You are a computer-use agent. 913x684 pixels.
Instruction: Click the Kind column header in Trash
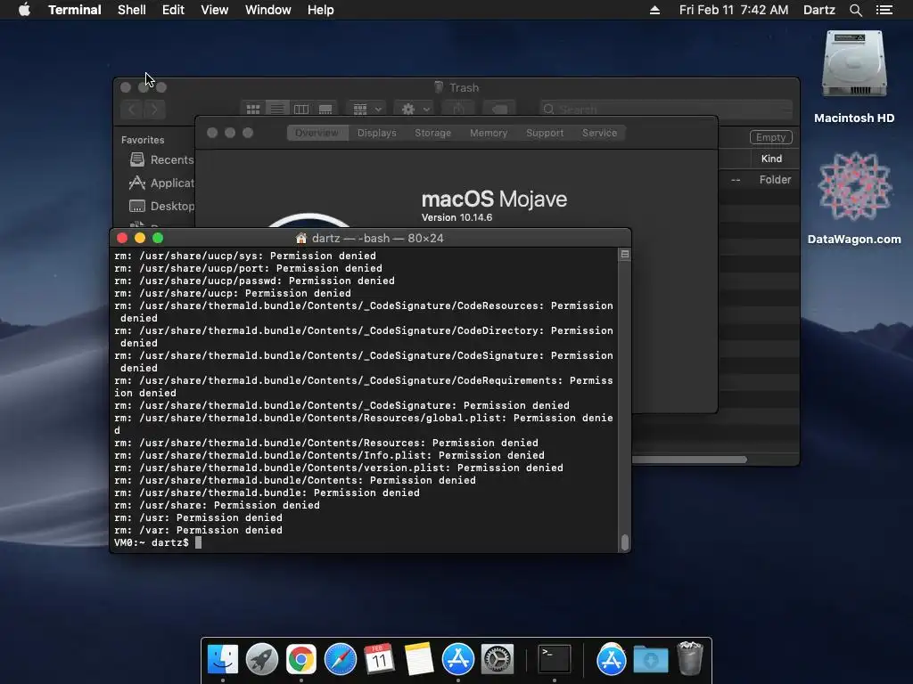[x=771, y=159]
